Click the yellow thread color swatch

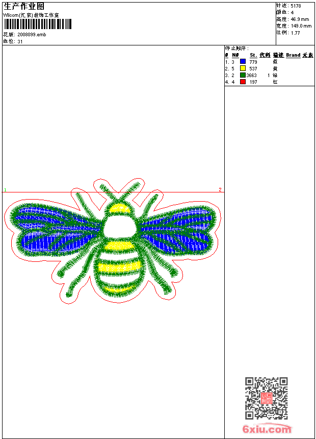[243, 68]
